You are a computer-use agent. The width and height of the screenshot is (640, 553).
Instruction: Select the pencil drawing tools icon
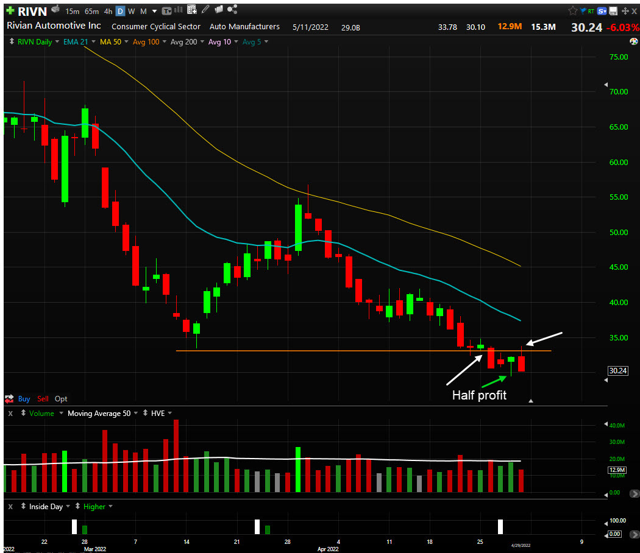(x=205, y=9)
